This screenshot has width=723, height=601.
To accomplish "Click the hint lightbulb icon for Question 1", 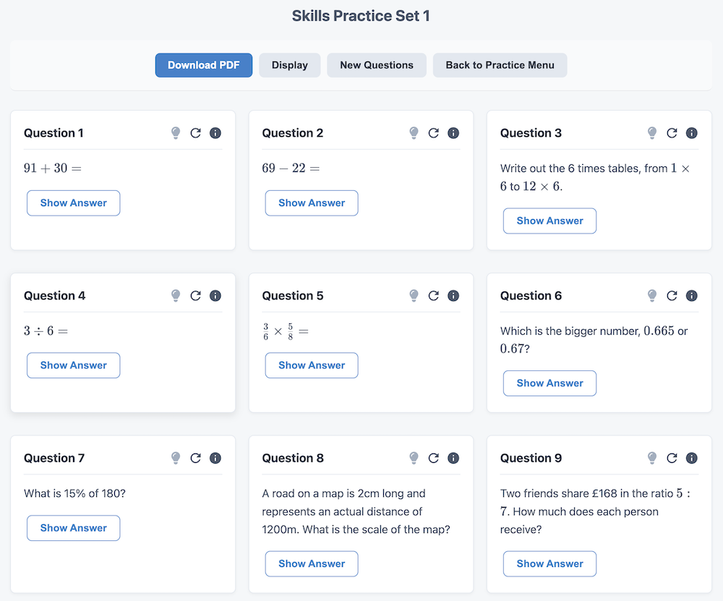I will pos(176,133).
